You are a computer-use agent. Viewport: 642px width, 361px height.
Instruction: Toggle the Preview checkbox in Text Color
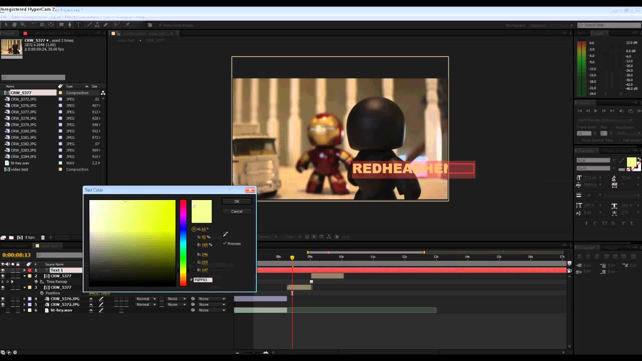(225, 244)
